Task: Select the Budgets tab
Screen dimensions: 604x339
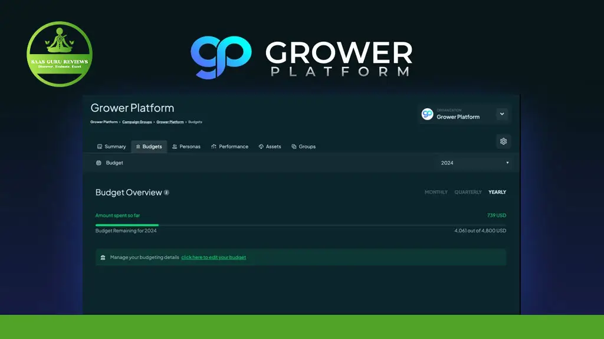Action: coord(149,147)
